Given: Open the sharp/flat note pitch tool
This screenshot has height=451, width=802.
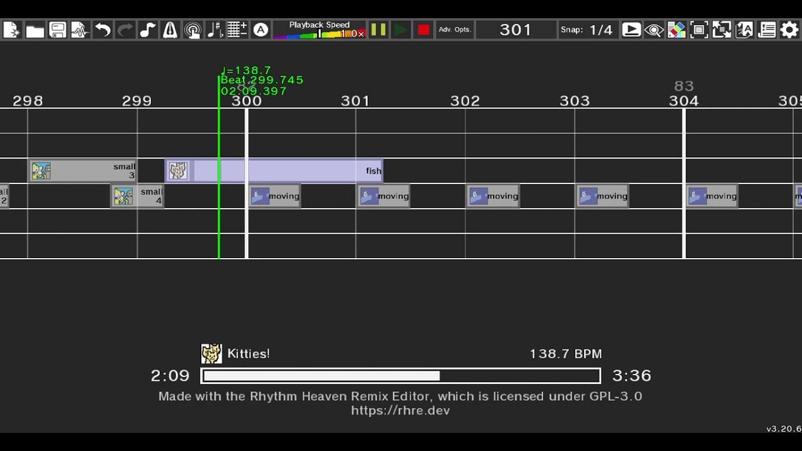Looking at the screenshot, I should point(216,30).
